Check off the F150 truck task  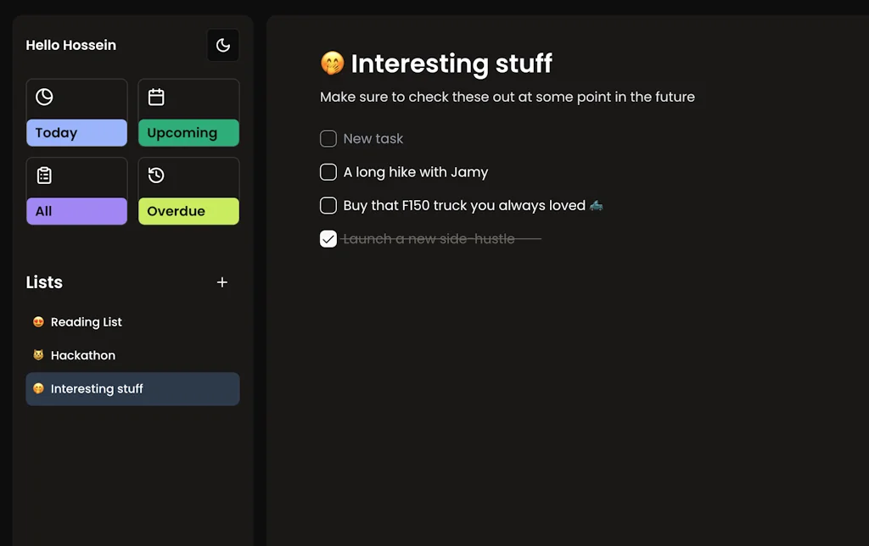(328, 205)
